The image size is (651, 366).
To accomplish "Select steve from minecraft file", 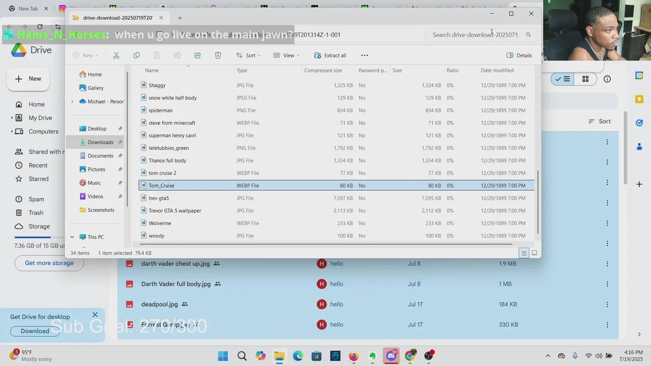I will tap(336, 123).
